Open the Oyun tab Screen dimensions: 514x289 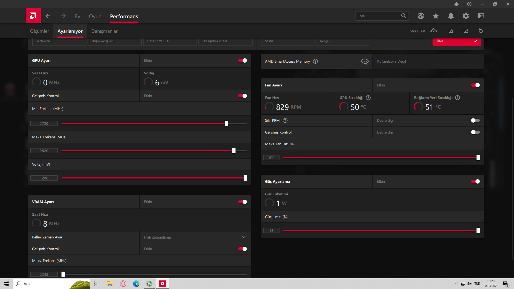tap(95, 16)
